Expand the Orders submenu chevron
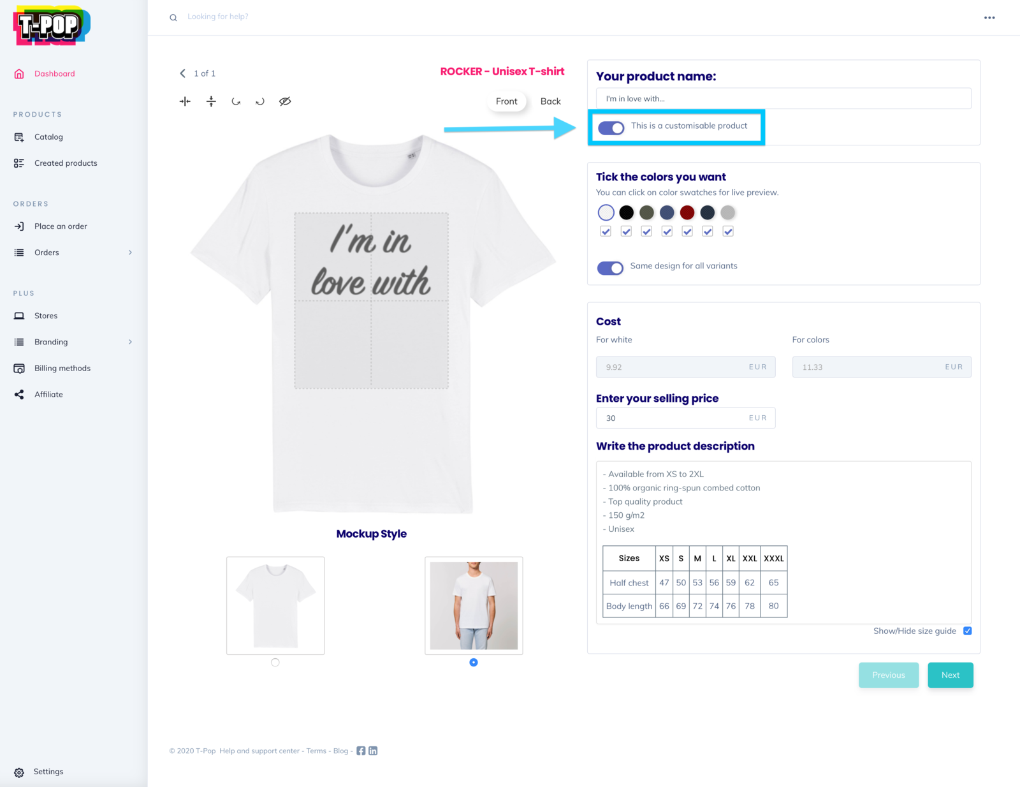Viewport: 1020px width, 787px height. [x=130, y=253]
